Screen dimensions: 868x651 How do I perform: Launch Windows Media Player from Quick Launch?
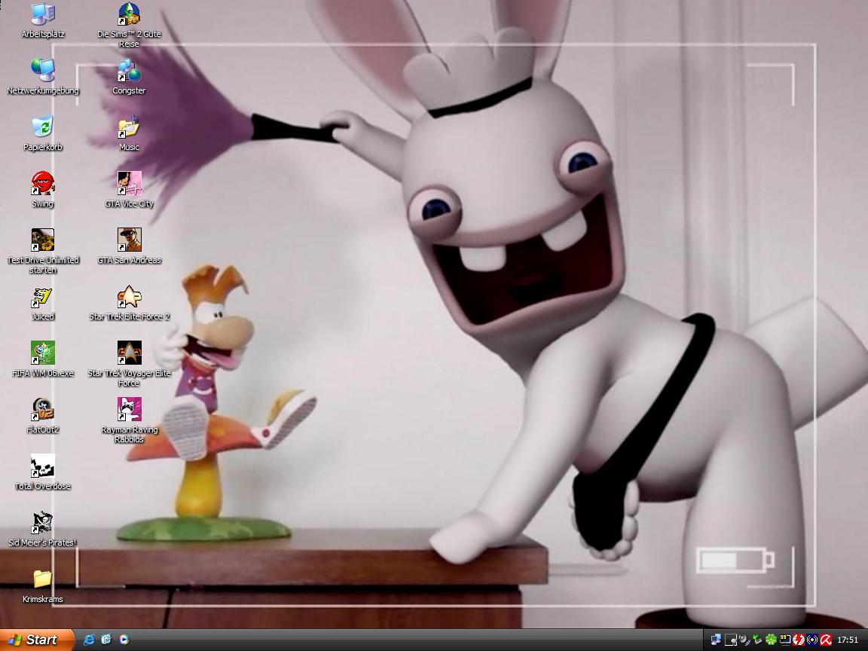[124, 640]
